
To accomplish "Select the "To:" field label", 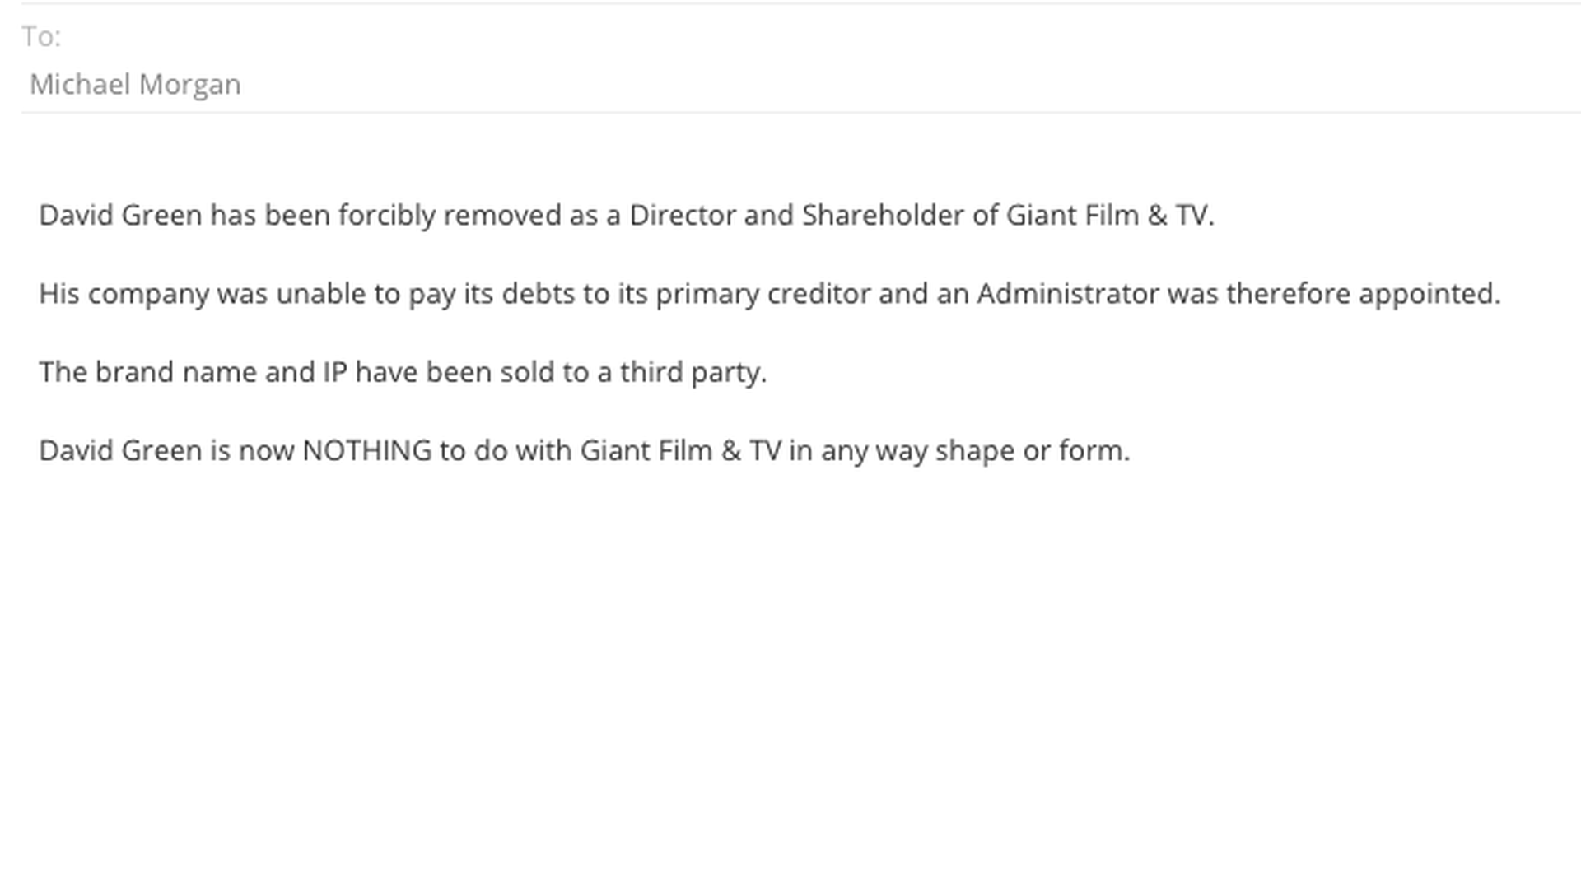I will coord(41,36).
